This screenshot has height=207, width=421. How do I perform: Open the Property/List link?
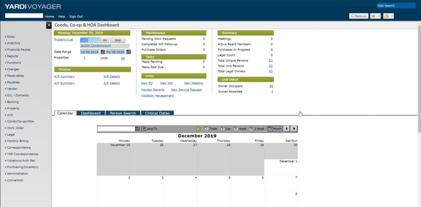pyautogui.click(x=63, y=39)
